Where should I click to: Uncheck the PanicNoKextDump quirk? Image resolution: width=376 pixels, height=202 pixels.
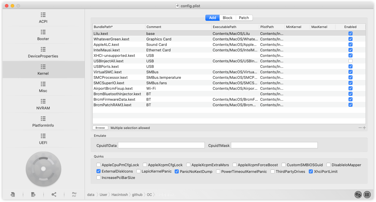(x=177, y=171)
